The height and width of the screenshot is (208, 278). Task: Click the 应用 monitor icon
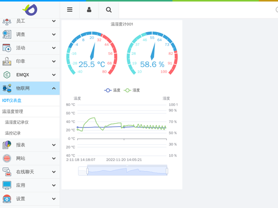7,185
